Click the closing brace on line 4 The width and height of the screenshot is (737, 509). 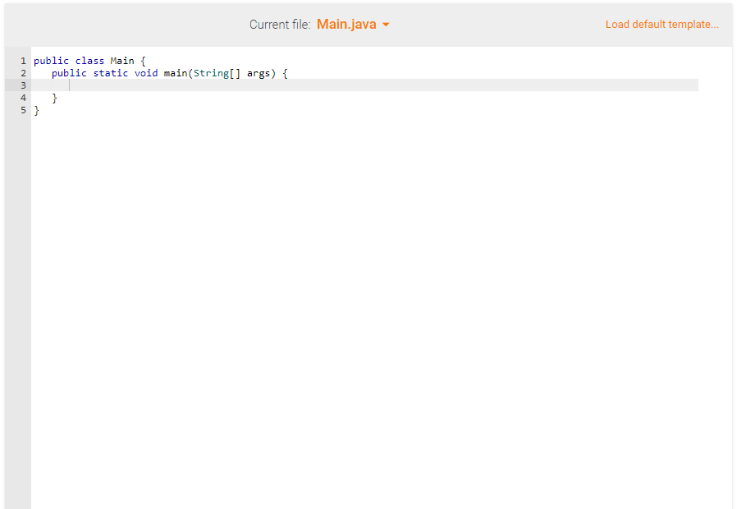(x=54, y=97)
